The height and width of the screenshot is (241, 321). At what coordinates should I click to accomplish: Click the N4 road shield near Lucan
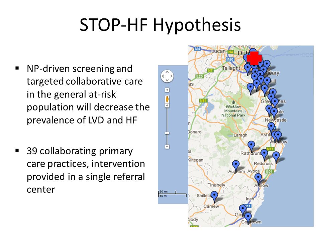coord(231,52)
